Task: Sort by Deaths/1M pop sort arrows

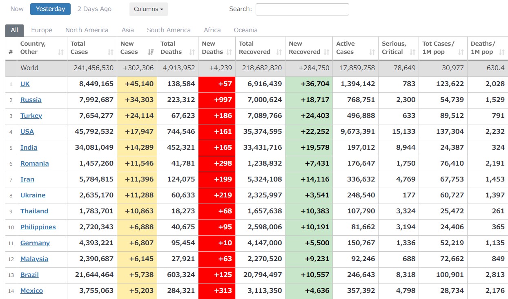Action: pyautogui.click(x=502, y=52)
